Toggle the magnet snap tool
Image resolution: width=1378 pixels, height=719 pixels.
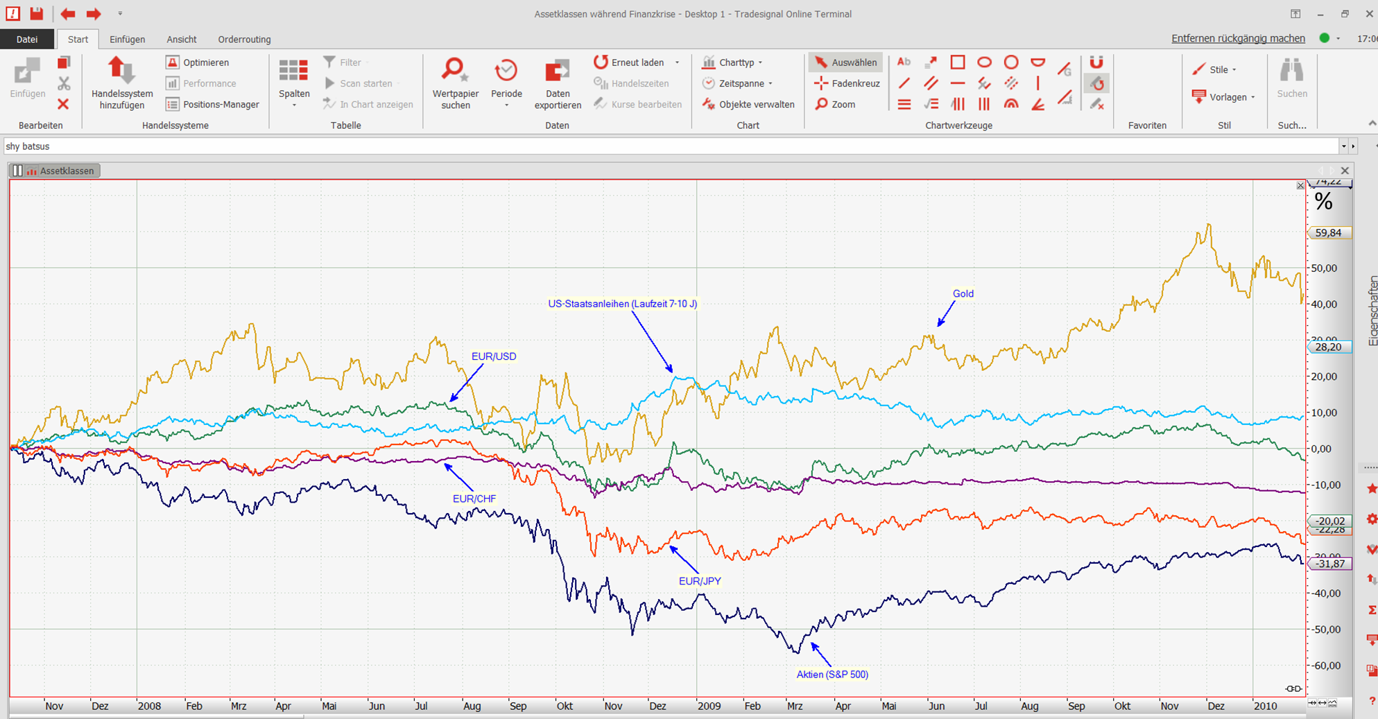[x=1096, y=62]
